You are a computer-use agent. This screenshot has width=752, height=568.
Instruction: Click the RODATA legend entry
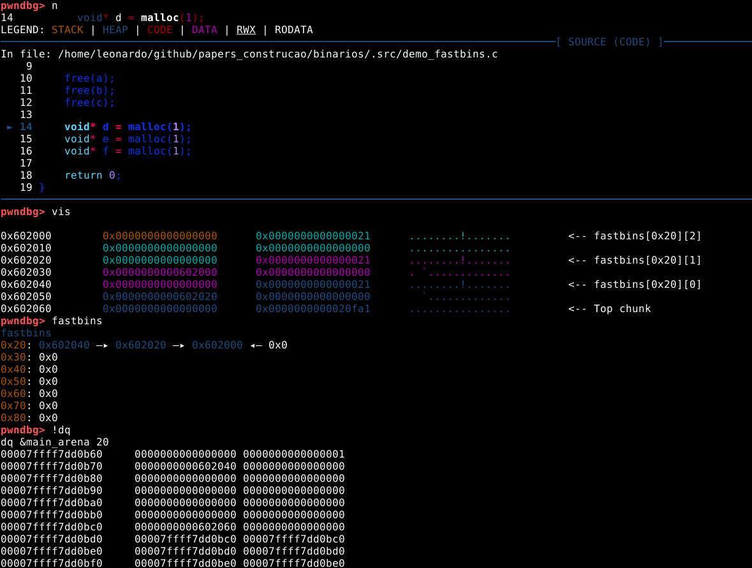pos(293,30)
